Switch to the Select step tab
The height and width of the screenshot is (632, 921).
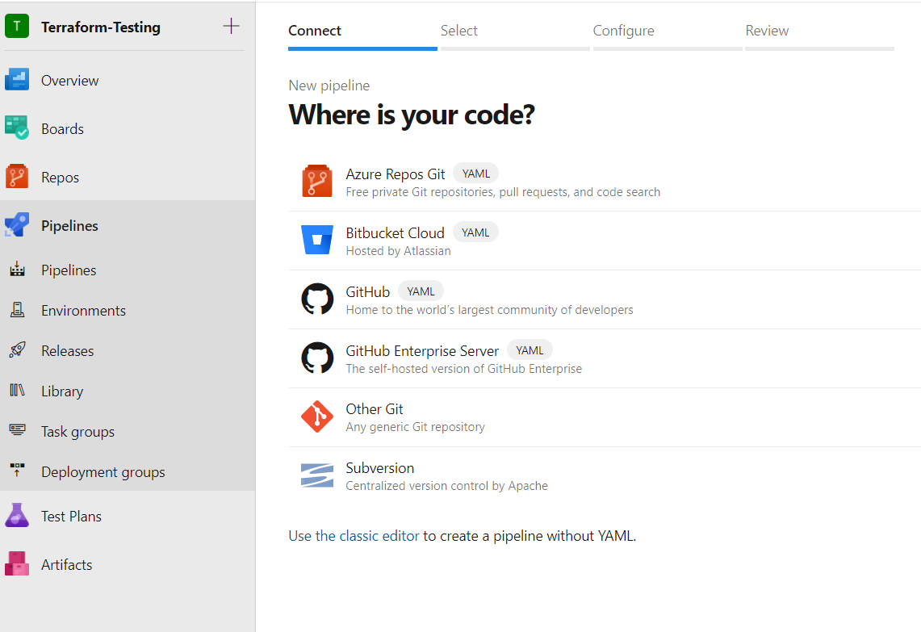tap(458, 31)
